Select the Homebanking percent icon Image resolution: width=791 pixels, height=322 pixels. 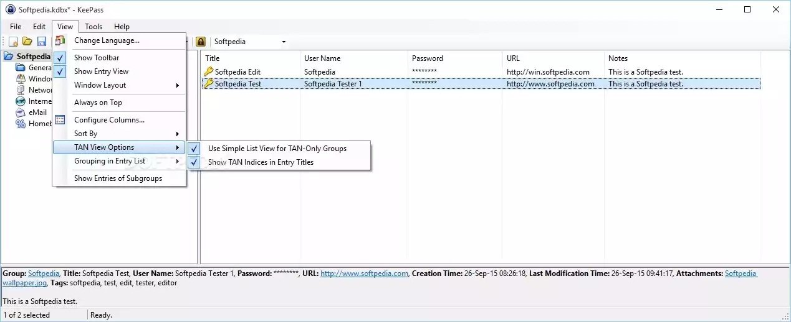pos(21,124)
